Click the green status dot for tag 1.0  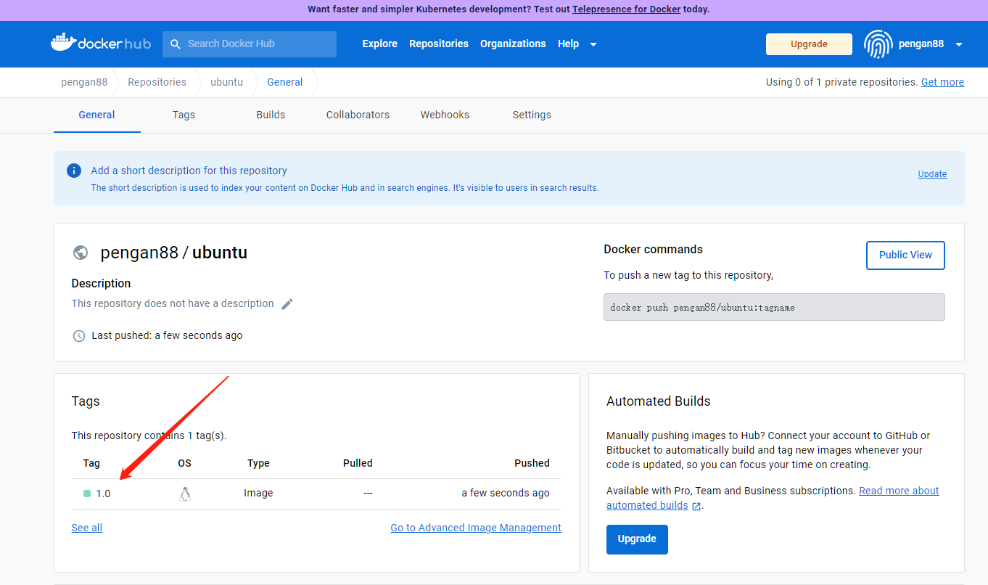87,494
